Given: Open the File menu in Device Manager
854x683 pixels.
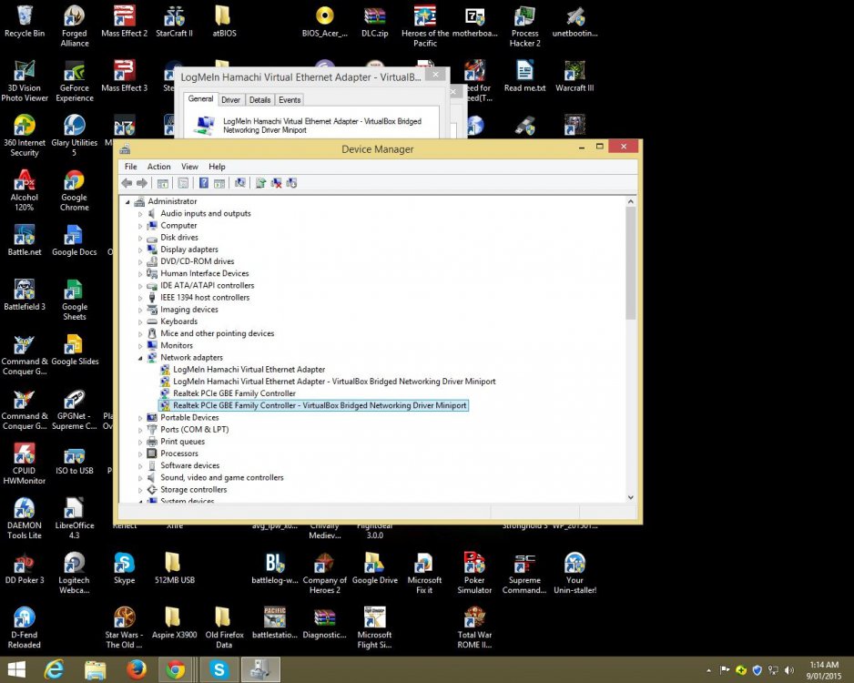Looking at the screenshot, I should (x=131, y=167).
